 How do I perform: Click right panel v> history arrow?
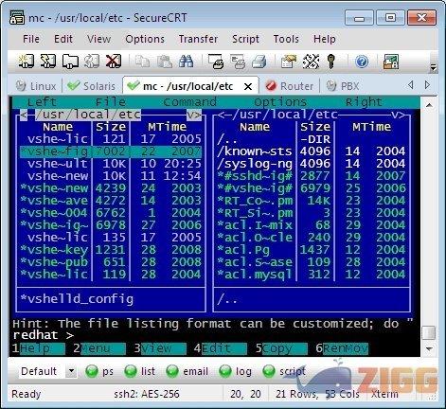point(398,116)
